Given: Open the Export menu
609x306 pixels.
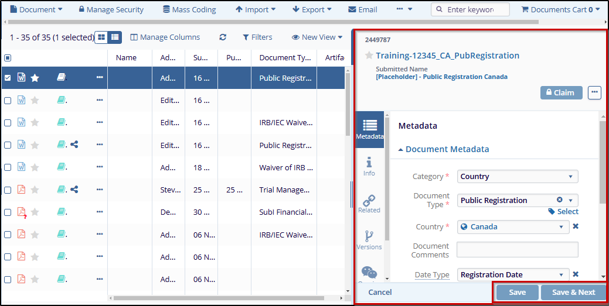Looking at the screenshot, I should pyautogui.click(x=312, y=9).
